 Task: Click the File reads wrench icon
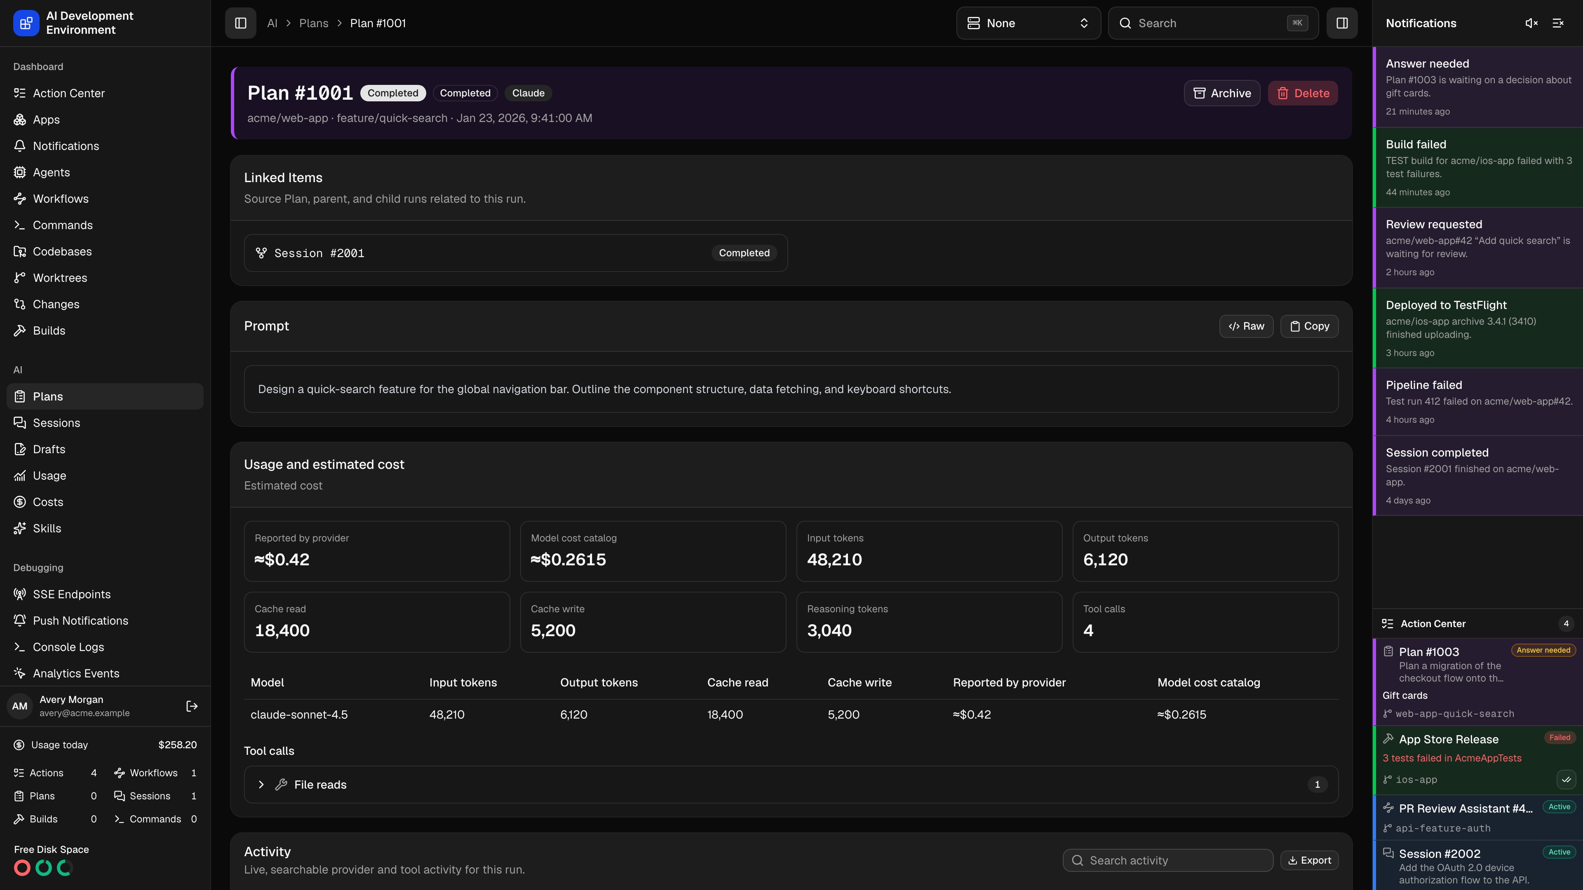click(x=282, y=785)
